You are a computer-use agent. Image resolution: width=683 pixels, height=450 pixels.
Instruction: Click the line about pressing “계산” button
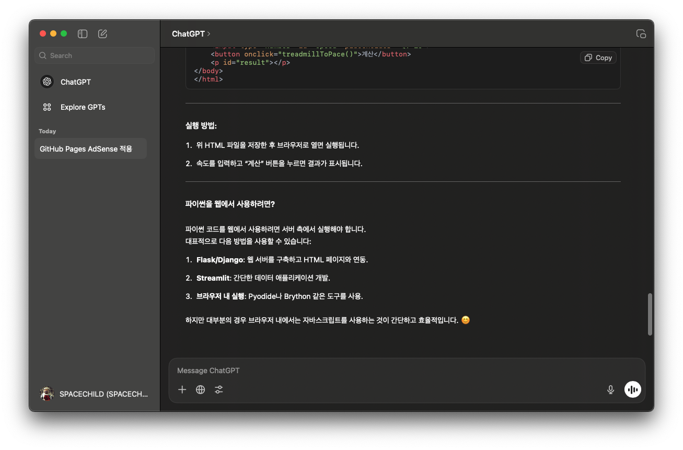[279, 164]
